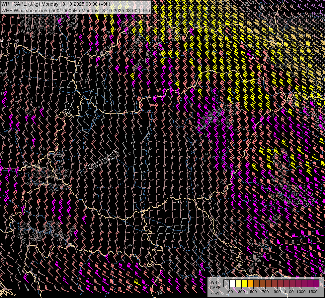The height and width of the screenshot is (298, 325).
Task: Click the 900 label on the colorbar
Action: coord(277,292)
